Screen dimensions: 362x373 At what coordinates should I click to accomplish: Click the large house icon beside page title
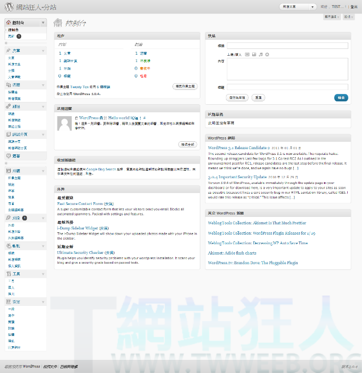coord(57,23)
